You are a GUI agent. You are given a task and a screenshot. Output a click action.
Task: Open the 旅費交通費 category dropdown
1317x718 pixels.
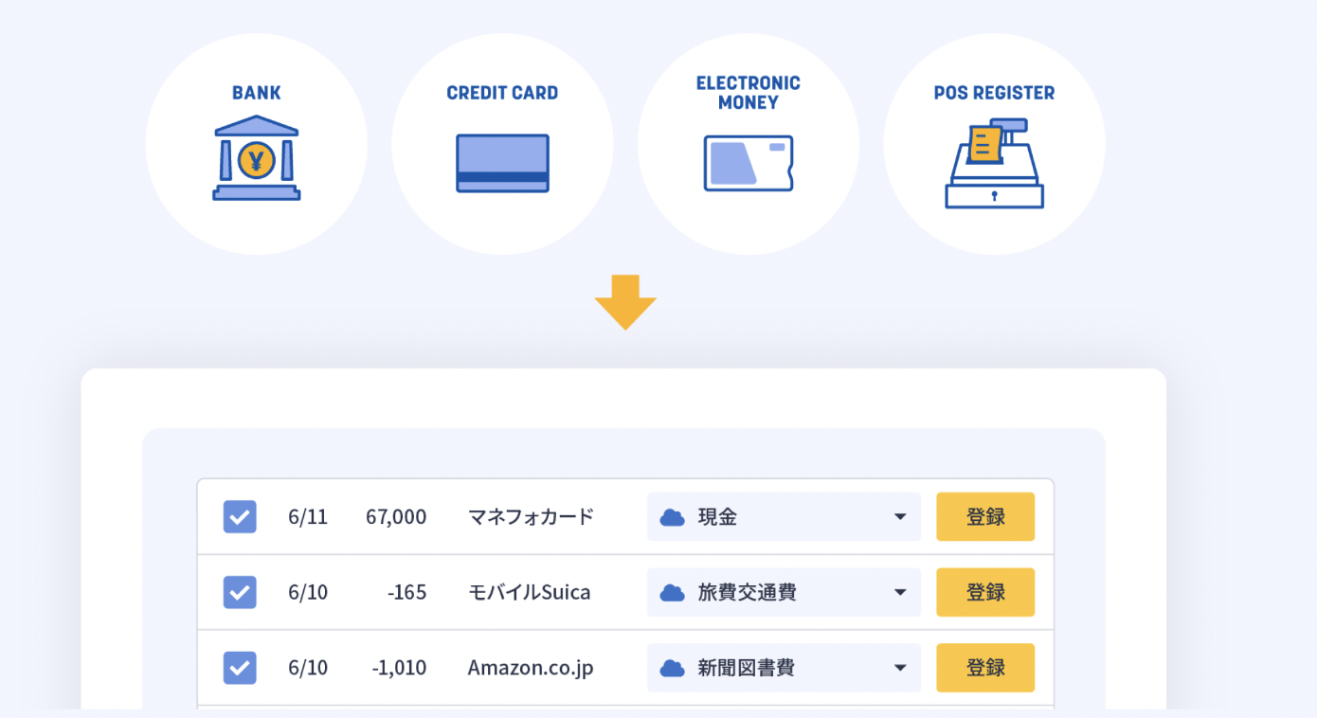tap(784, 593)
